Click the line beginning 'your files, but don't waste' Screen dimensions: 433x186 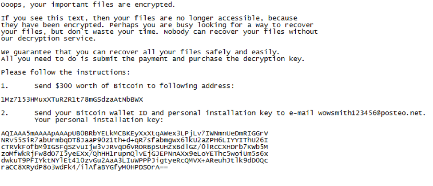[x=159, y=32]
